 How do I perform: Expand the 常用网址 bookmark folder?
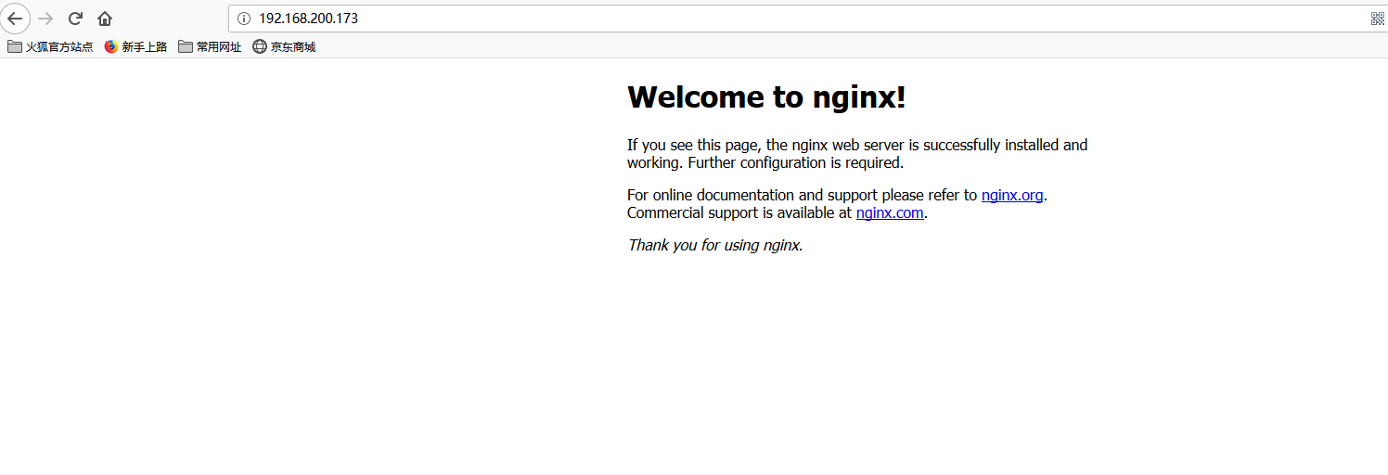210,46
